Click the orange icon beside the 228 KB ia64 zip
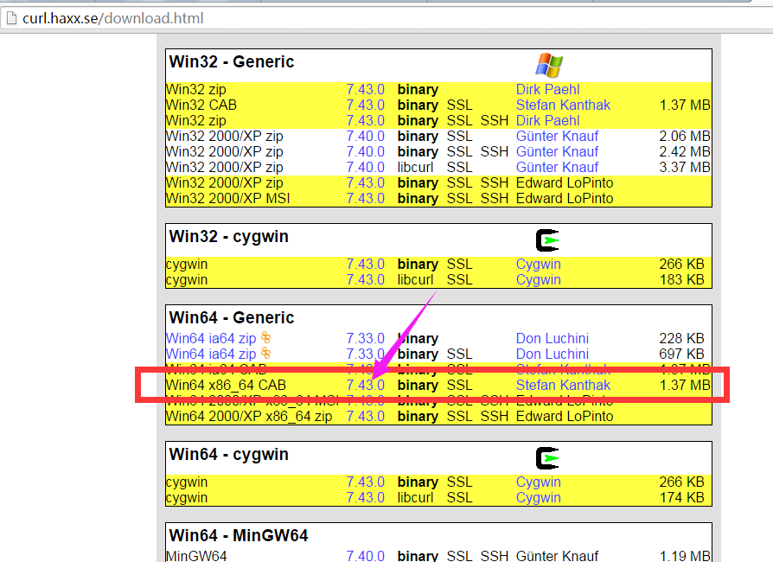This screenshot has height=562, width=773. pos(265,337)
